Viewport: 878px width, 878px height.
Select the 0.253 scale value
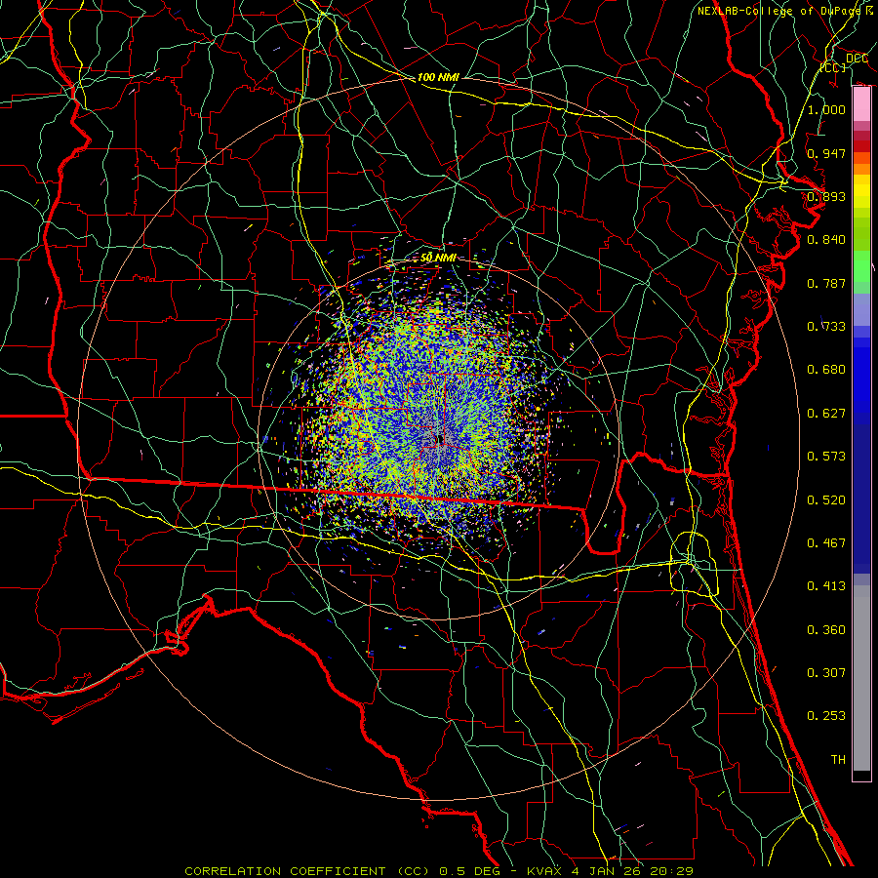(x=826, y=716)
